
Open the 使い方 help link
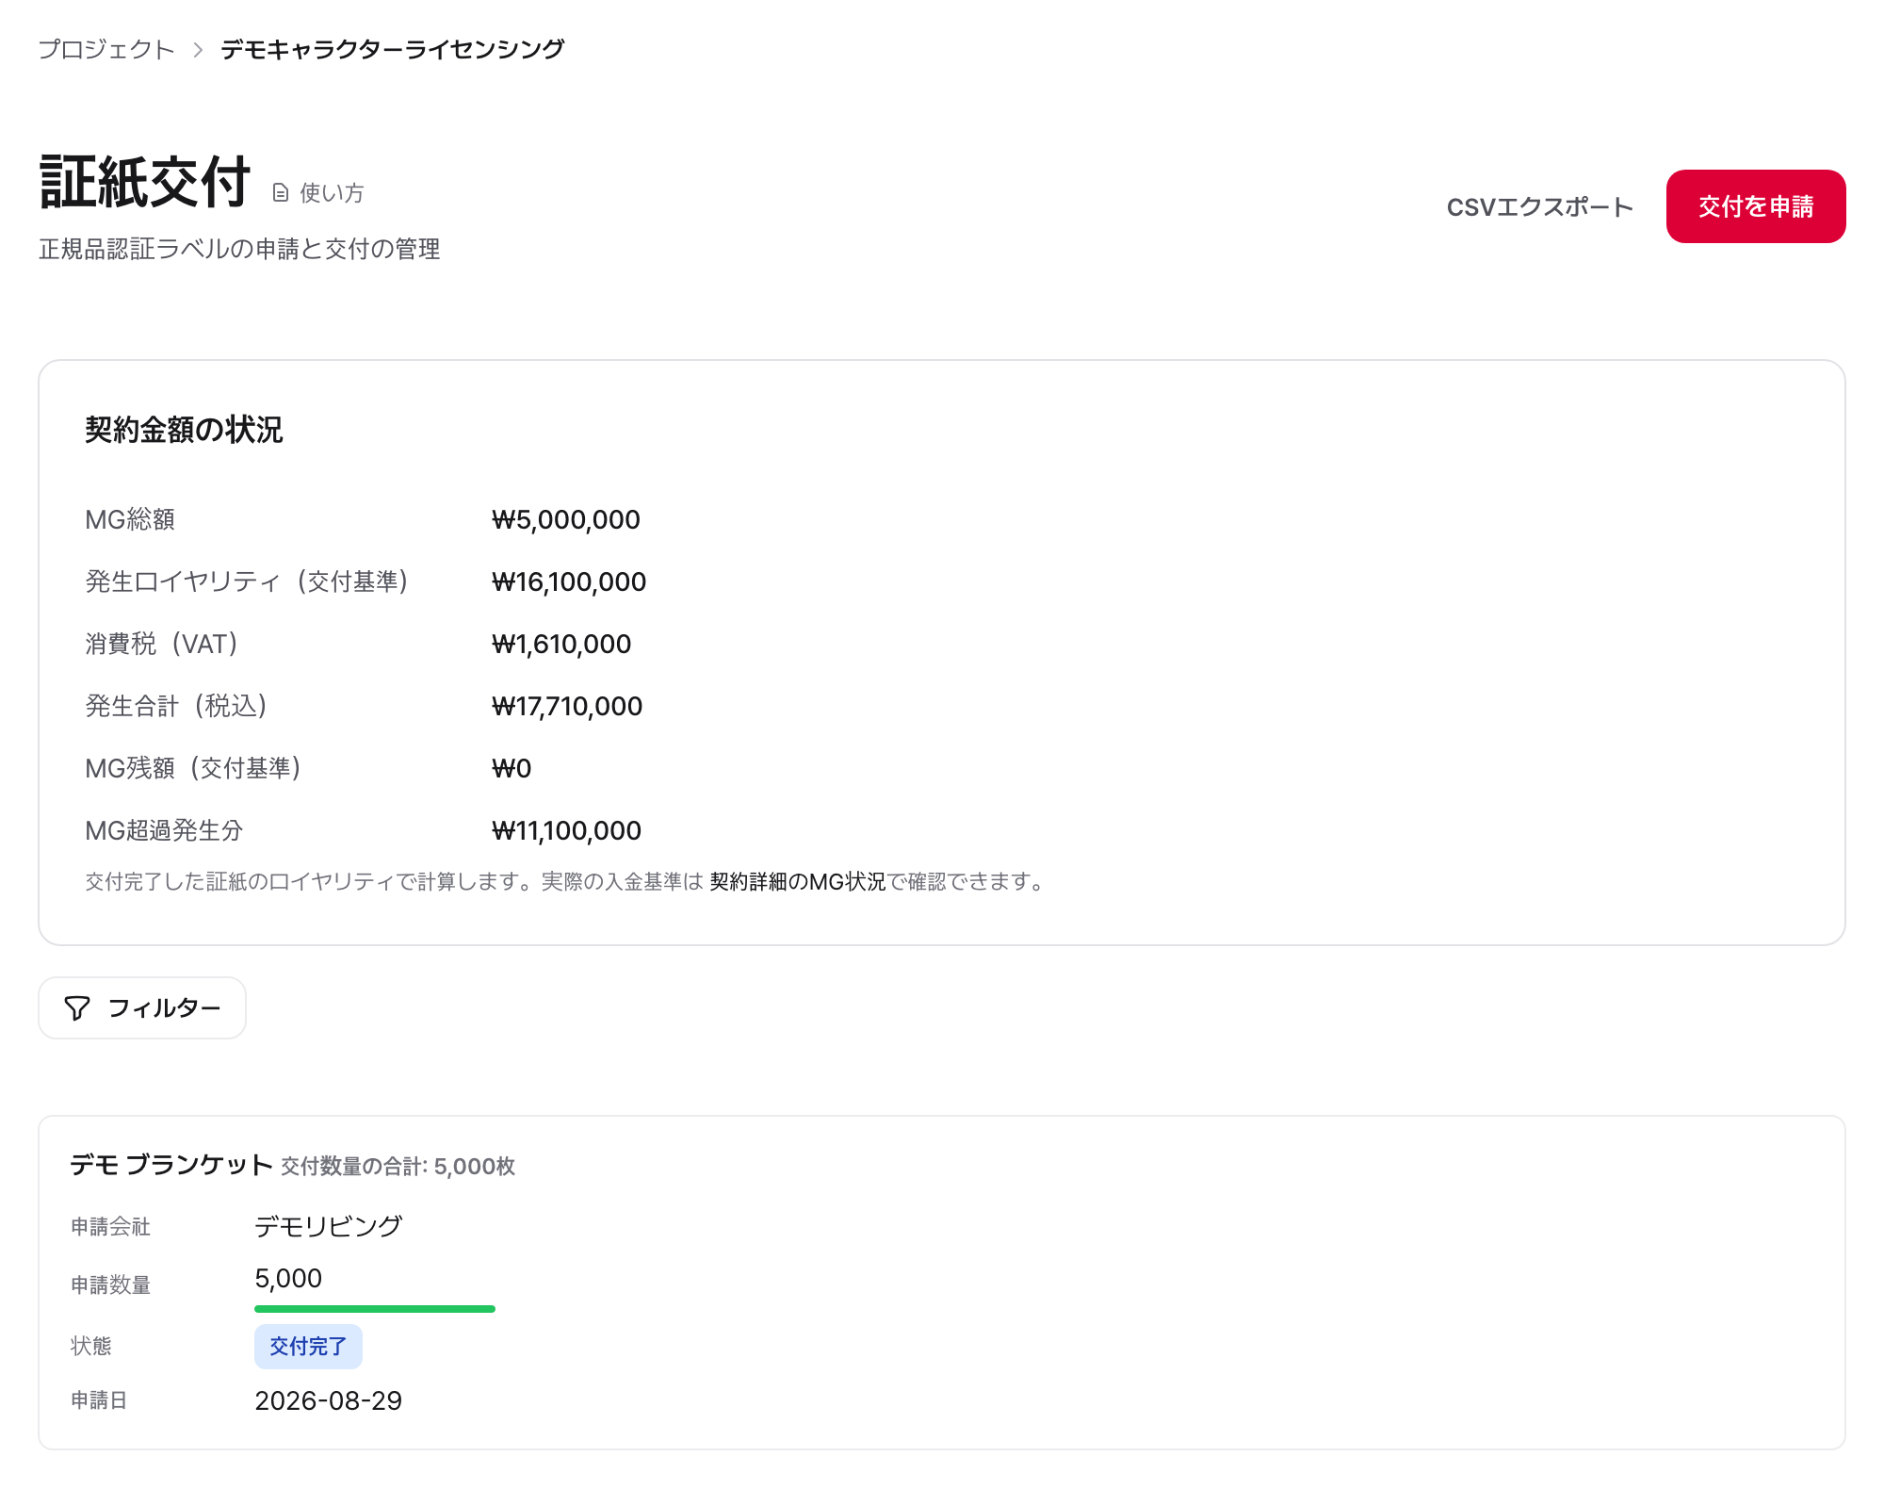pos(318,193)
